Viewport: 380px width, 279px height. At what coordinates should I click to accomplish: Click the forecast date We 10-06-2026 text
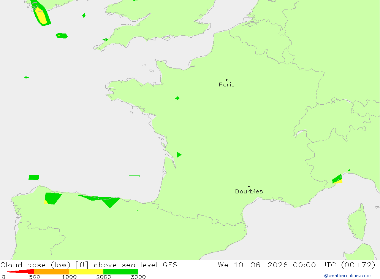253,265
